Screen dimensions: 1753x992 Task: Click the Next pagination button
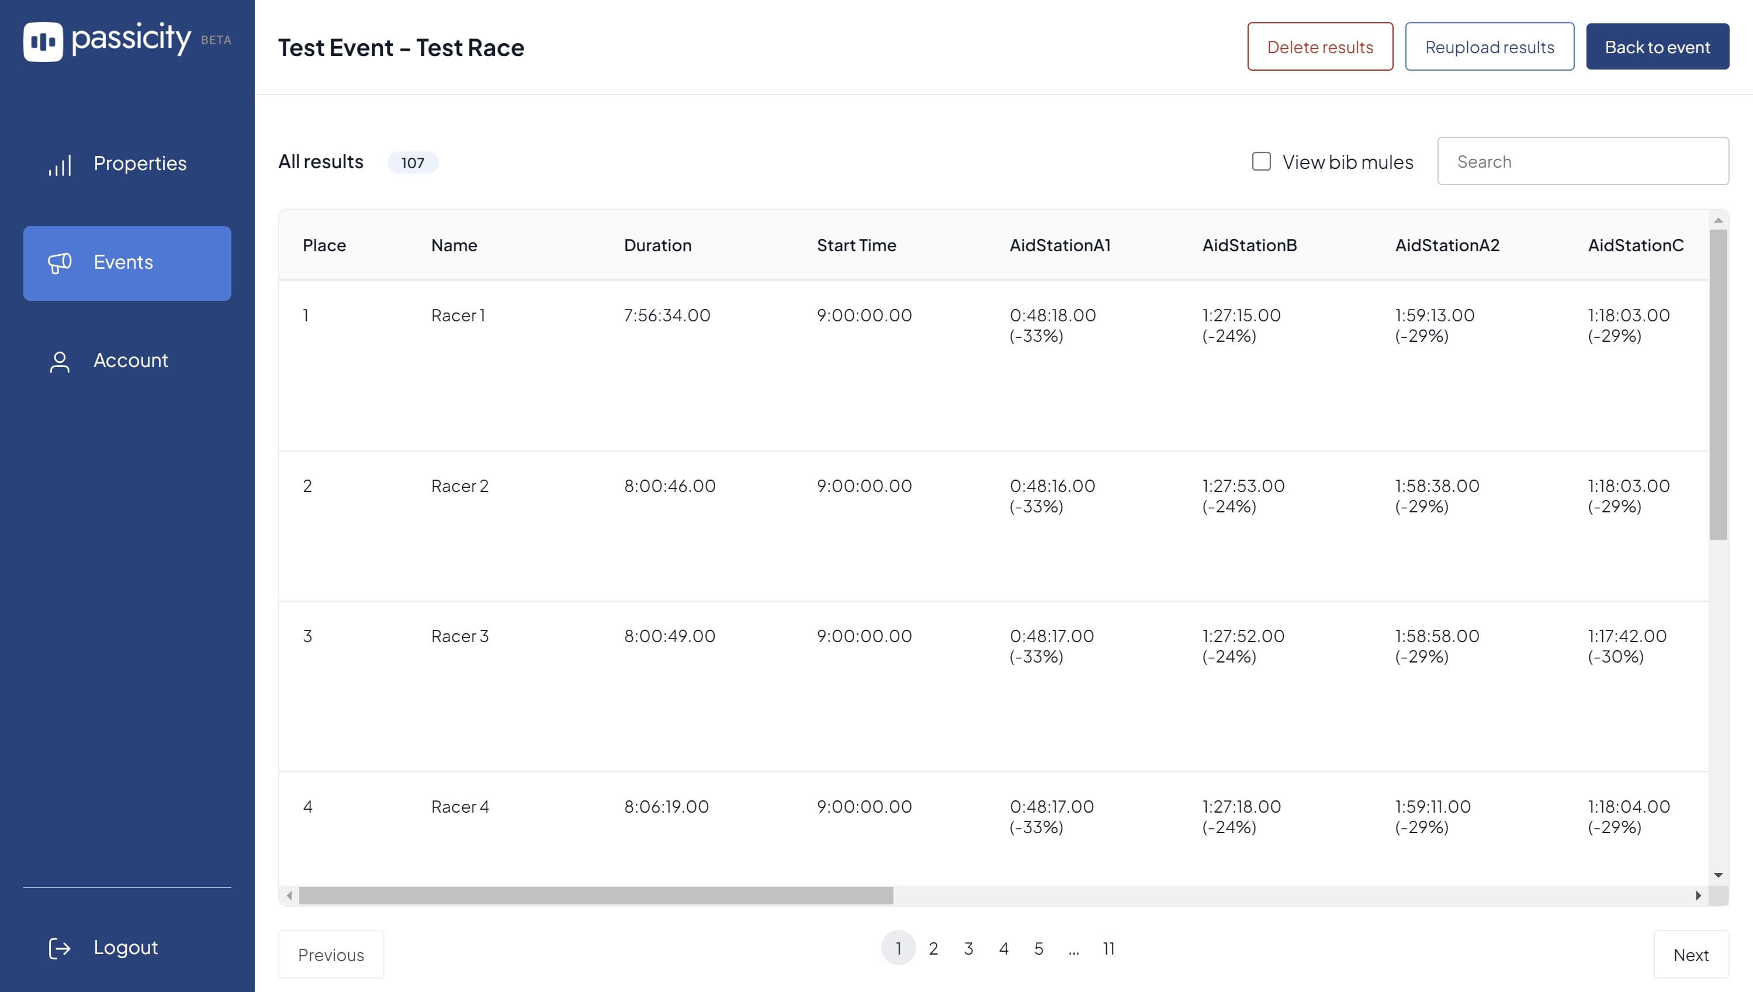click(x=1692, y=955)
